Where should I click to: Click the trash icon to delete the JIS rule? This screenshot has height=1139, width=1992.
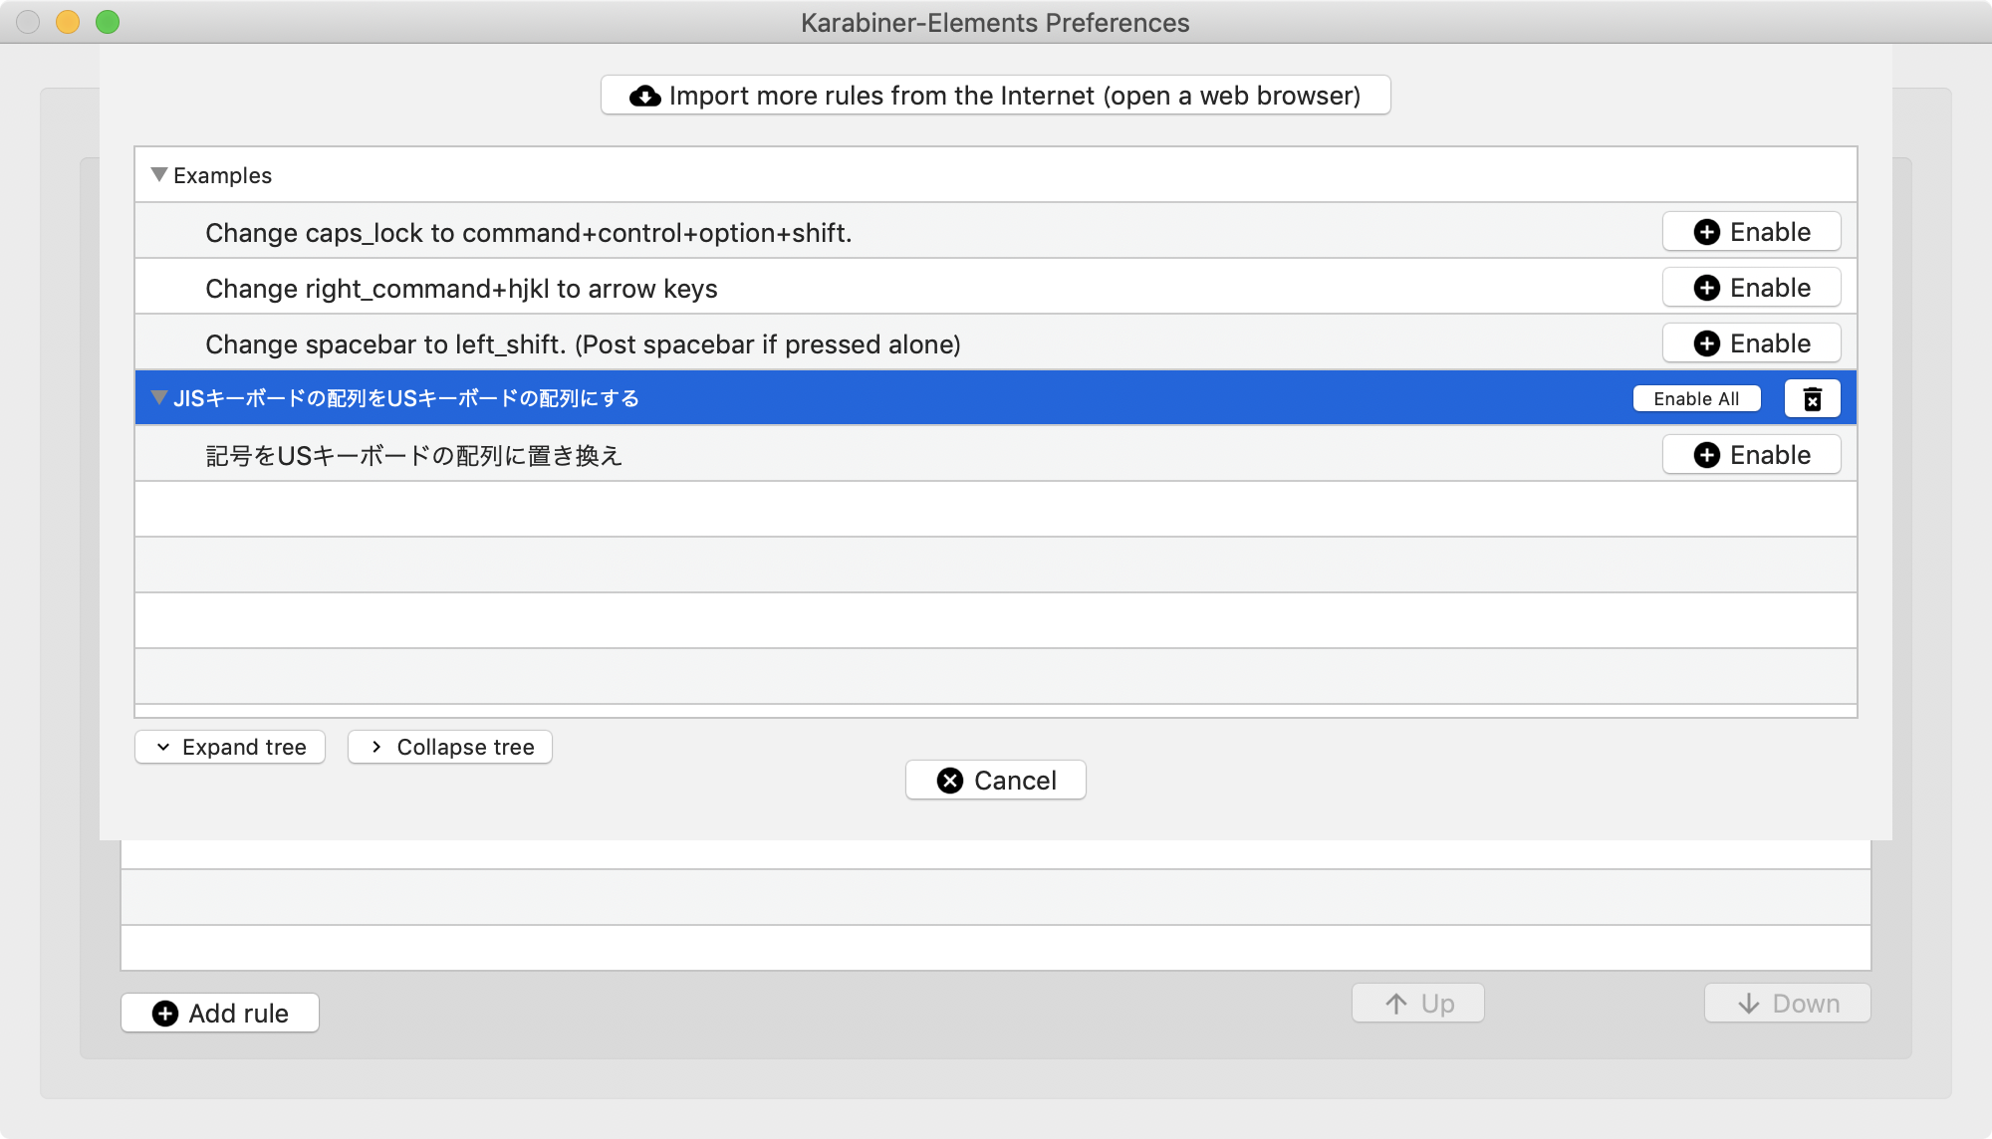click(1812, 397)
